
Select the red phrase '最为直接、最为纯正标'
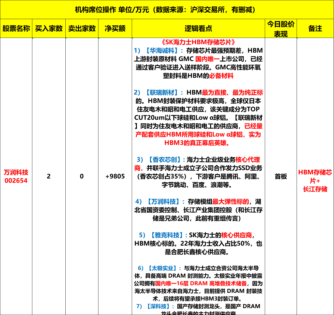pos(232,93)
